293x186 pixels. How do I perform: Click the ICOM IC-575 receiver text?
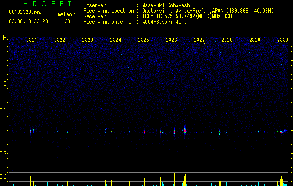[187, 16]
